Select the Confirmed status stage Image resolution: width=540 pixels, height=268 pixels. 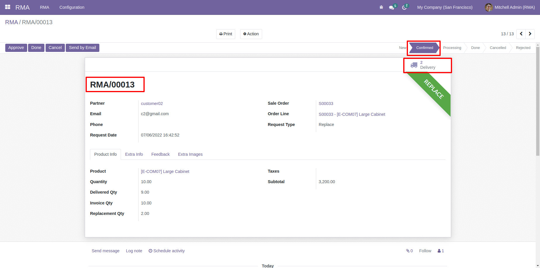(425, 48)
